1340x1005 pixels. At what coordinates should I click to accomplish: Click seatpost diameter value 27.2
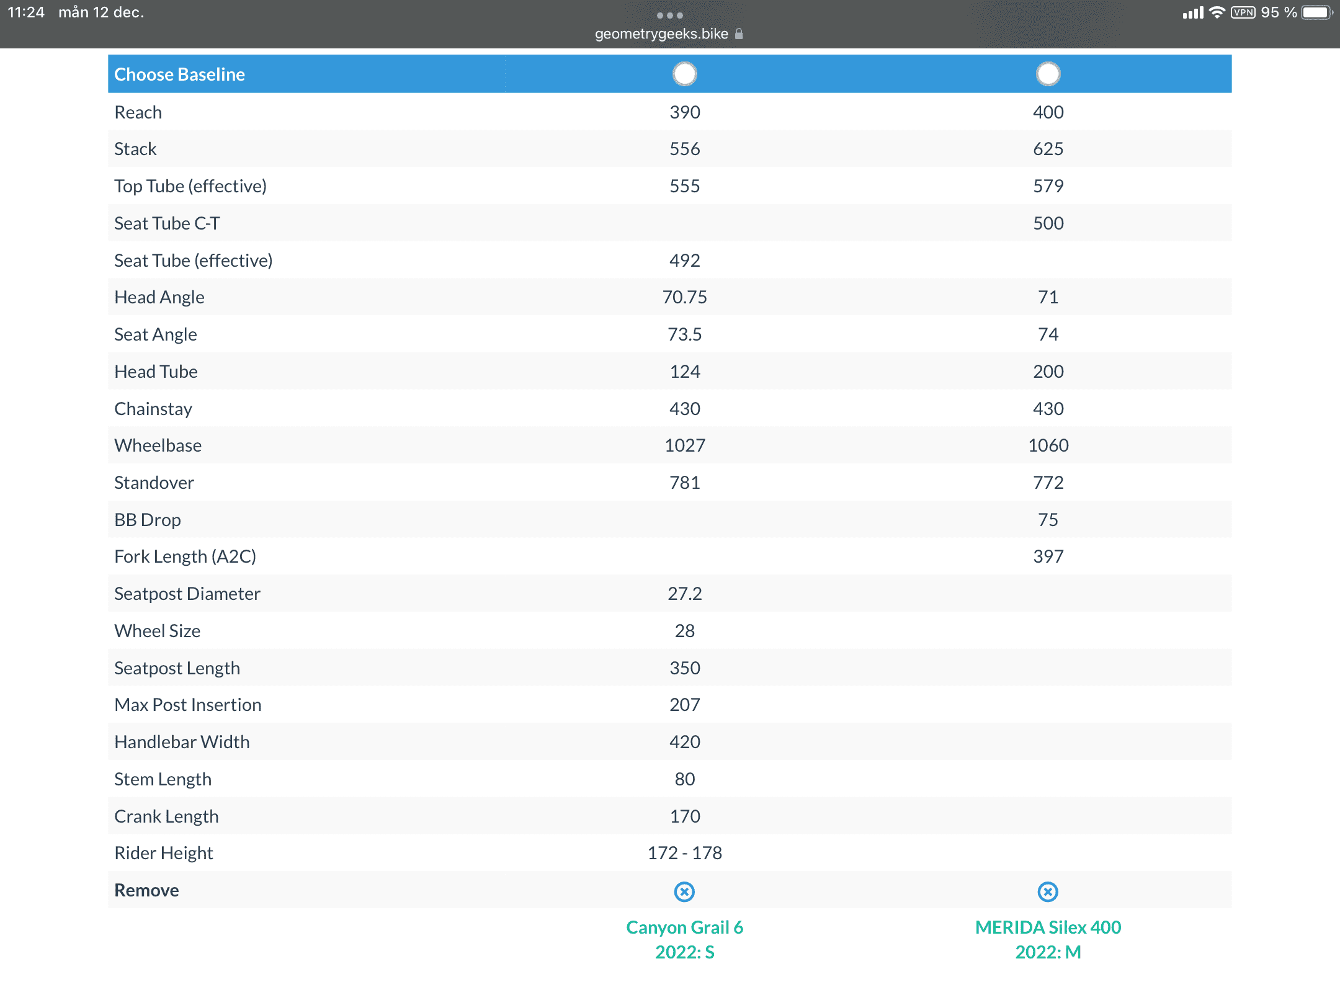pyautogui.click(x=684, y=594)
